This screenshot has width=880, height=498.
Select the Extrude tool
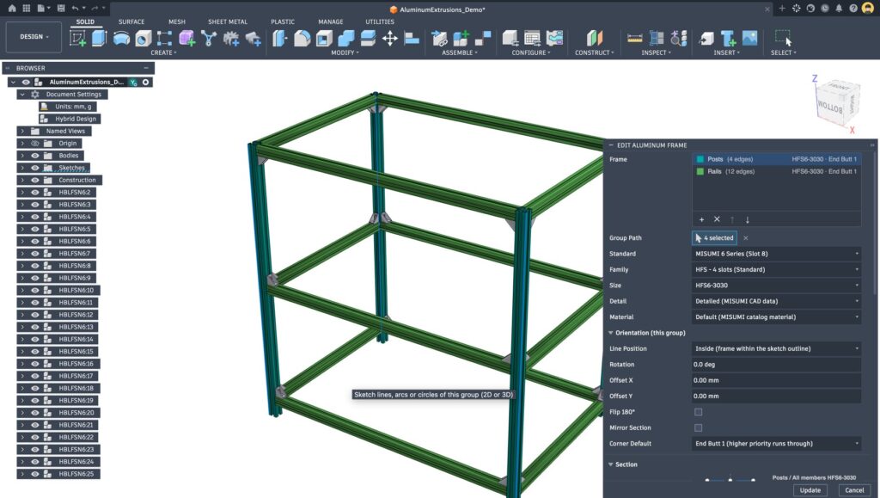click(x=100, y=38)
